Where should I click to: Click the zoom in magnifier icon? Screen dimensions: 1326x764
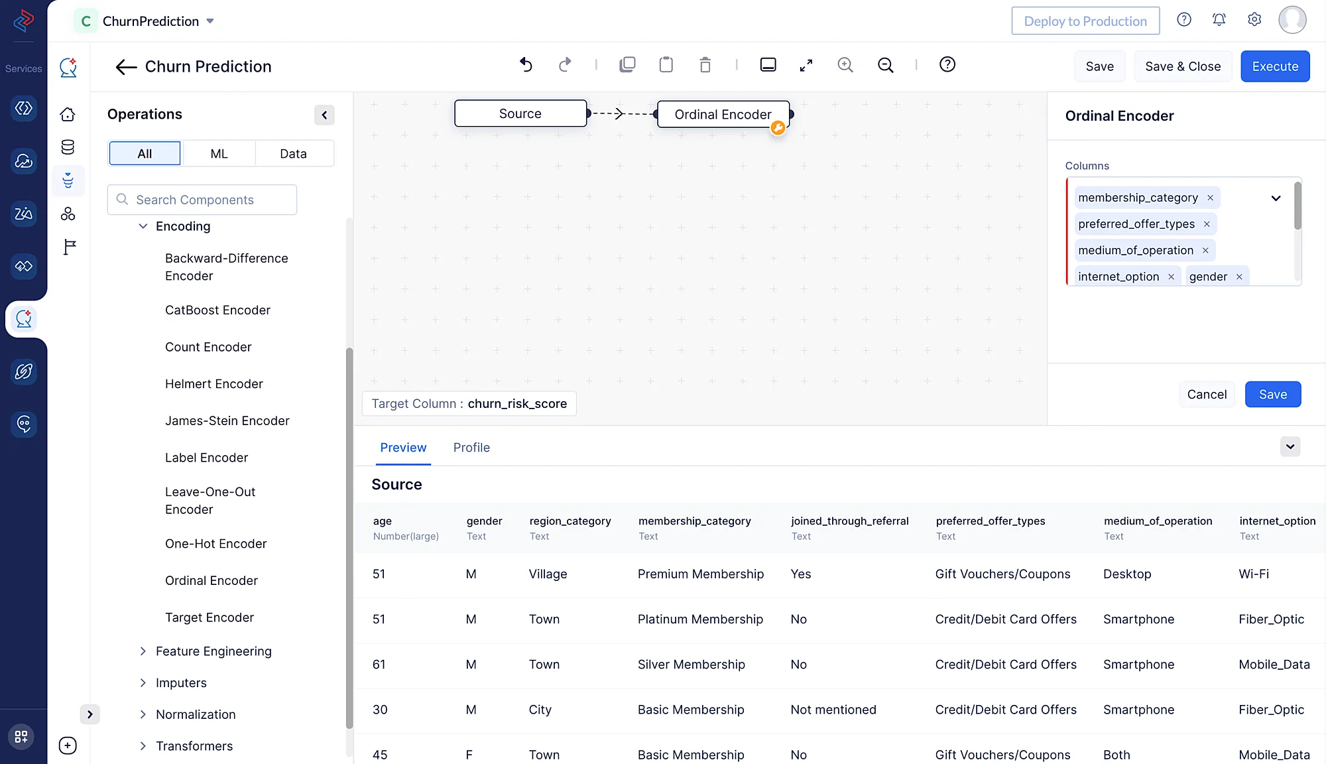845,65
